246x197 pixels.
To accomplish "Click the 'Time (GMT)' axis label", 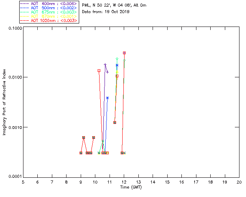I will pos(131,187).
